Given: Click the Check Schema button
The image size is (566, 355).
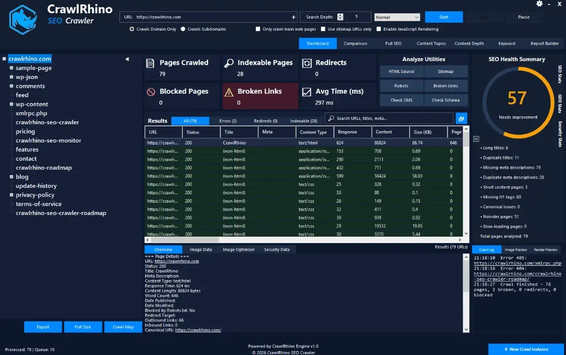Looking at the screenshot, I should coord(445,100).
